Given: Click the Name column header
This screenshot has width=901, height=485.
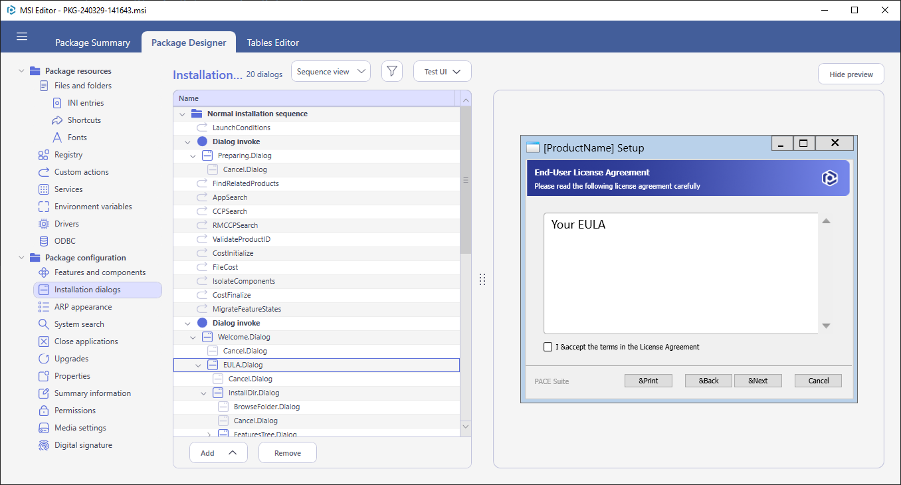Looking at the screenshot, I should [x=314, y=98].
